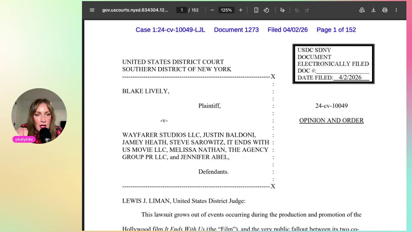Click 'SOUTHERN DISTRICT OF NEW YORK' line
Viewport: 412px width, 232px height.
pos(177,69)
